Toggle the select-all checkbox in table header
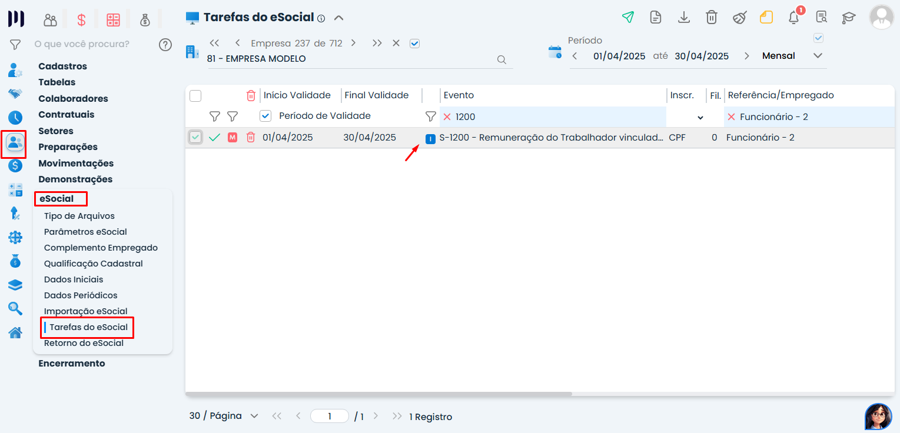Viewport: 900px width, 433px height. coord(195,95)
